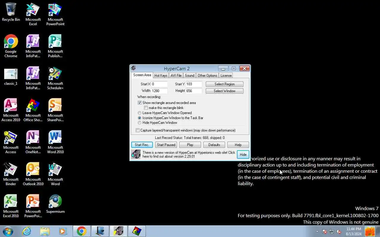The width and height of the screenshot is (380, 237).
Task: Select Microsoft SharePoint desktop icon
Action: pos(55,110)
